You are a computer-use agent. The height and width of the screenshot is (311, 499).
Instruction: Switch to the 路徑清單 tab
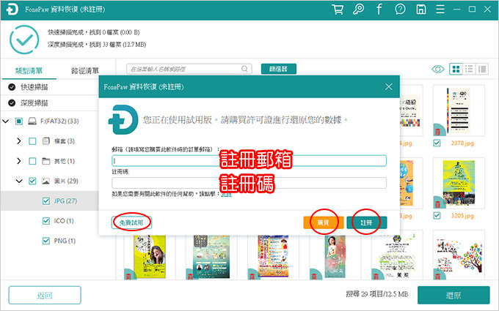(x=85, y=70)
